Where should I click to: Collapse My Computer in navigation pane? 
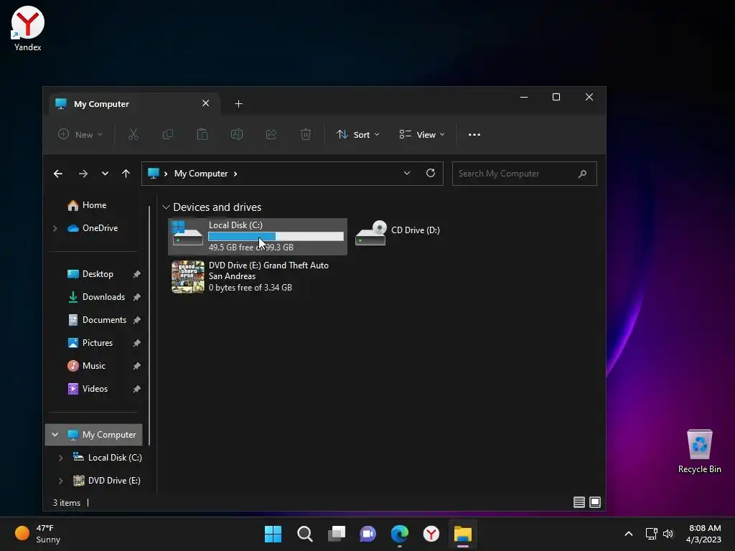tap(55, 435)
